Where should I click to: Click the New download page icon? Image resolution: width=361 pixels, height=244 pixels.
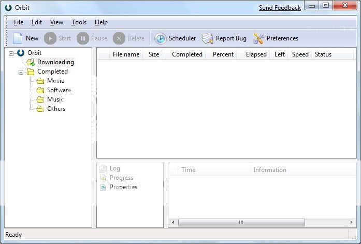point(18,38)
